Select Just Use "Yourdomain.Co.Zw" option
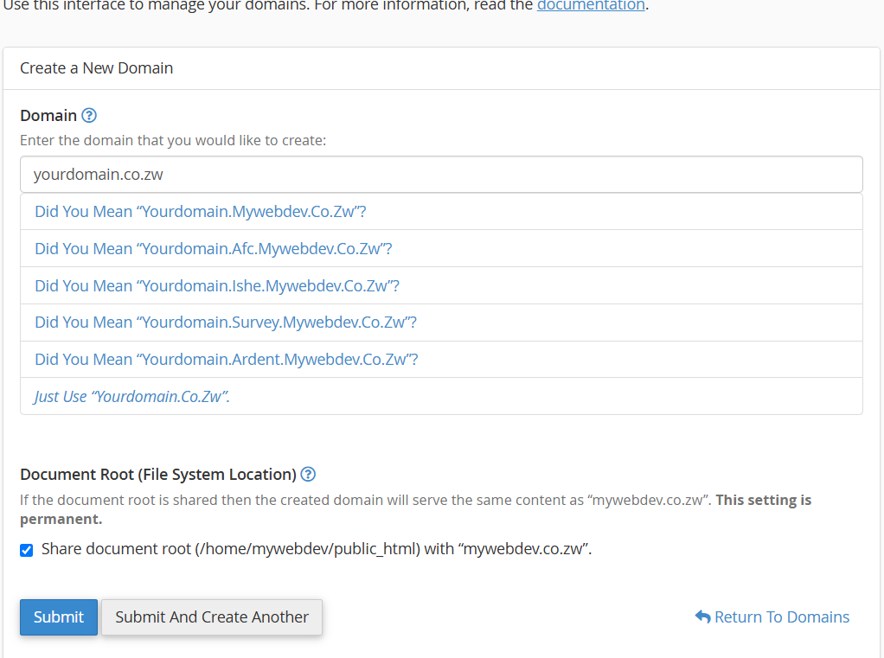Viewport: 884px width, 658px height. pyautogui.click(x=132, y=396)
